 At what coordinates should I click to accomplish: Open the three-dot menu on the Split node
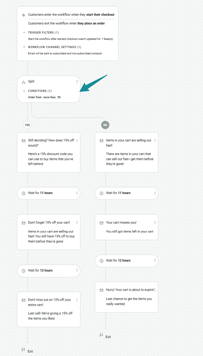point(77,81)
